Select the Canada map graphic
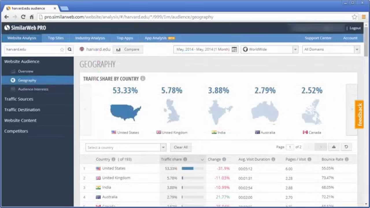Screen dimensions: 370x208 click(312, 112)
